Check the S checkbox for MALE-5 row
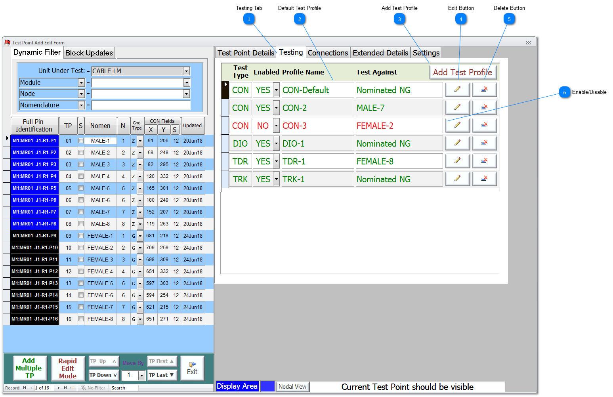The width and height of the screenshot is (613, 397). (x=81, y=188)
